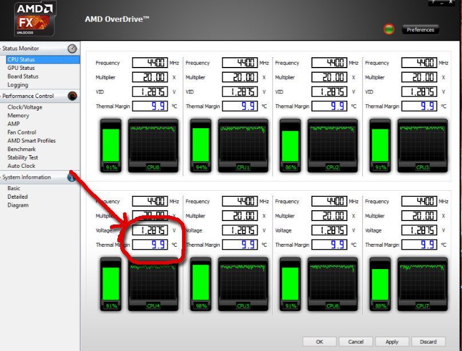
Task: Open Basic system information
Action: tap(14, 188)
